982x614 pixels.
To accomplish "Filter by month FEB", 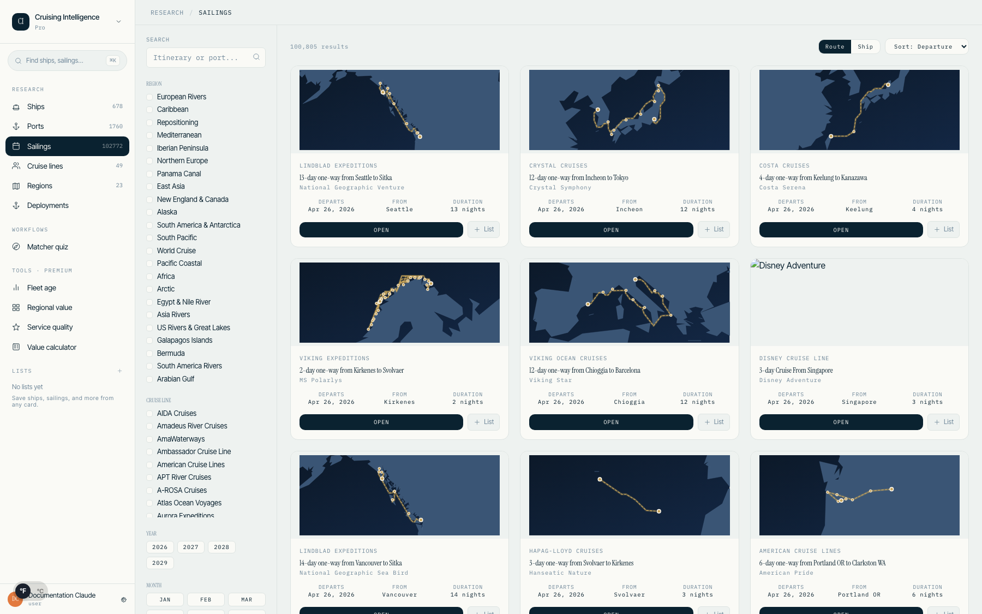I will click(x=206, y=599).
